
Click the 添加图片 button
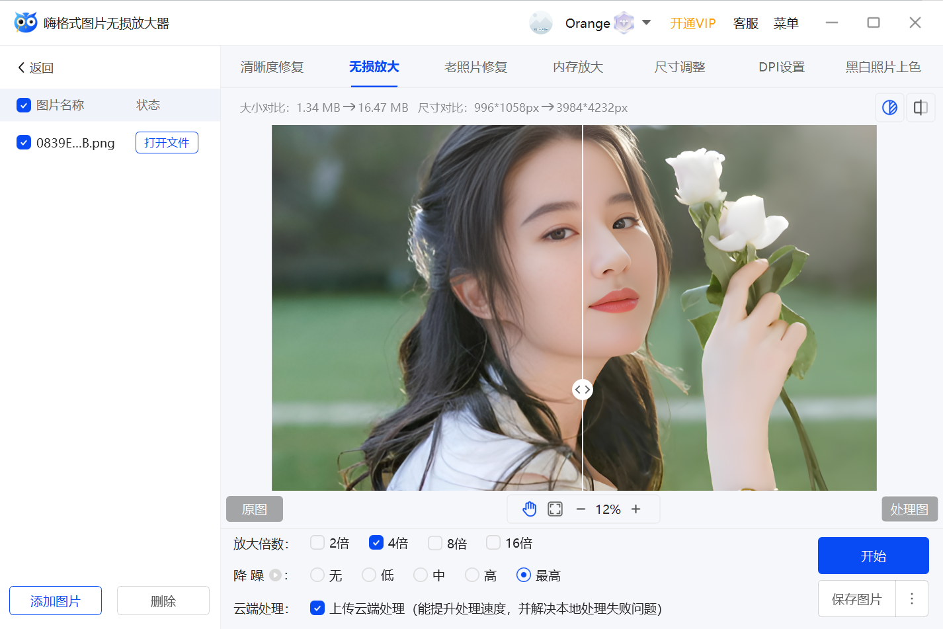click(56, 601)
